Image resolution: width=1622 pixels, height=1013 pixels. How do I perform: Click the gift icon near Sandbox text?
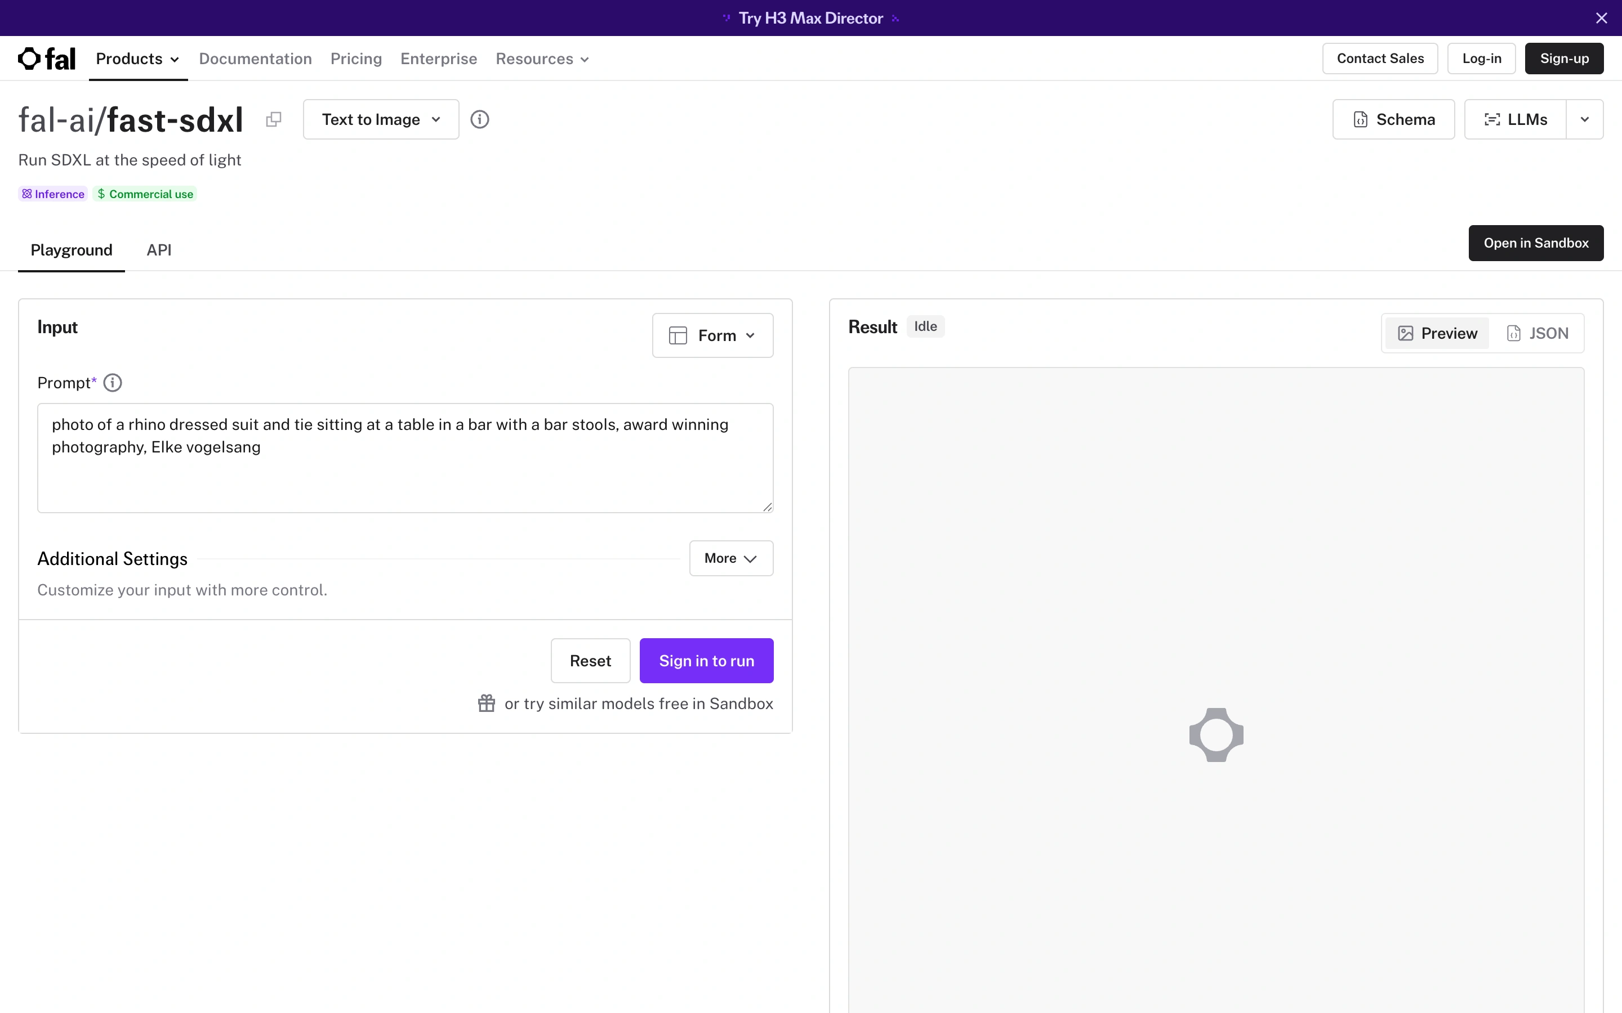[487, 703]
